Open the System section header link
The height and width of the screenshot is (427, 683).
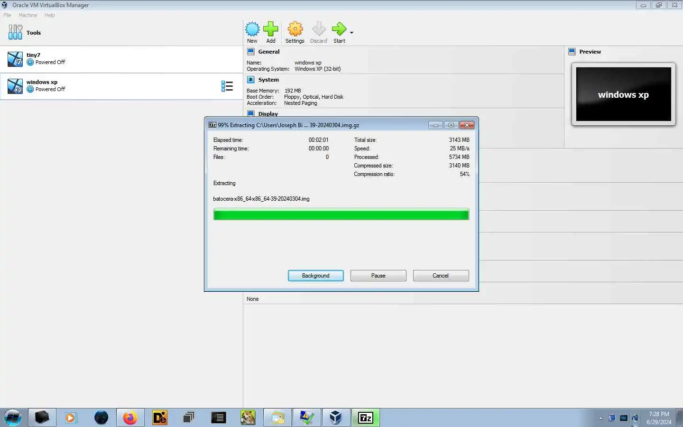coord(268,80)
